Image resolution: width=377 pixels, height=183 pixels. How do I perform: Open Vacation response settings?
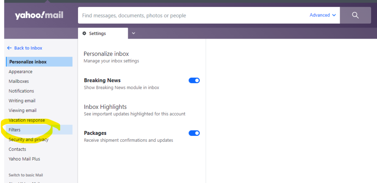[x=27, y=120]
